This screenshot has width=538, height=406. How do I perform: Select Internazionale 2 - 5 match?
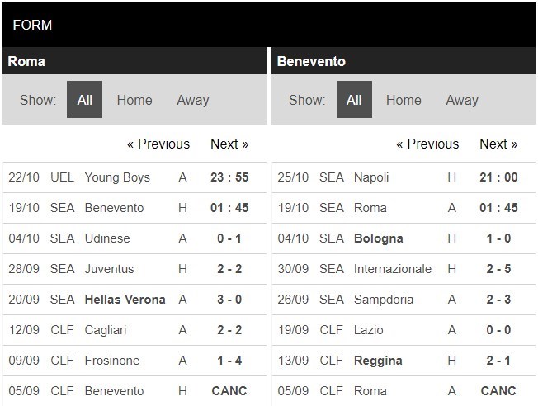(403, 269)
